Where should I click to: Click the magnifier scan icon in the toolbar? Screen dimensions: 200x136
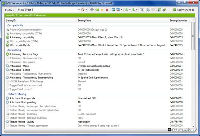pos(148,10)
